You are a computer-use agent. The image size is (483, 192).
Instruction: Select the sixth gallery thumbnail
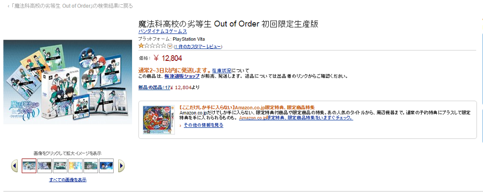[x=106, y=166]
